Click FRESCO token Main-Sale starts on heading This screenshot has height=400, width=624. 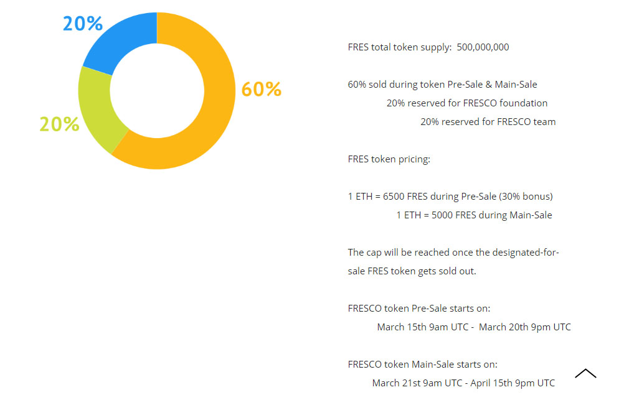point(422,365)
